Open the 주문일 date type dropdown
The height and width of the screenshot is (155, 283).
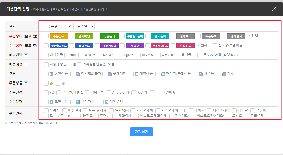(x=58, y=26)
